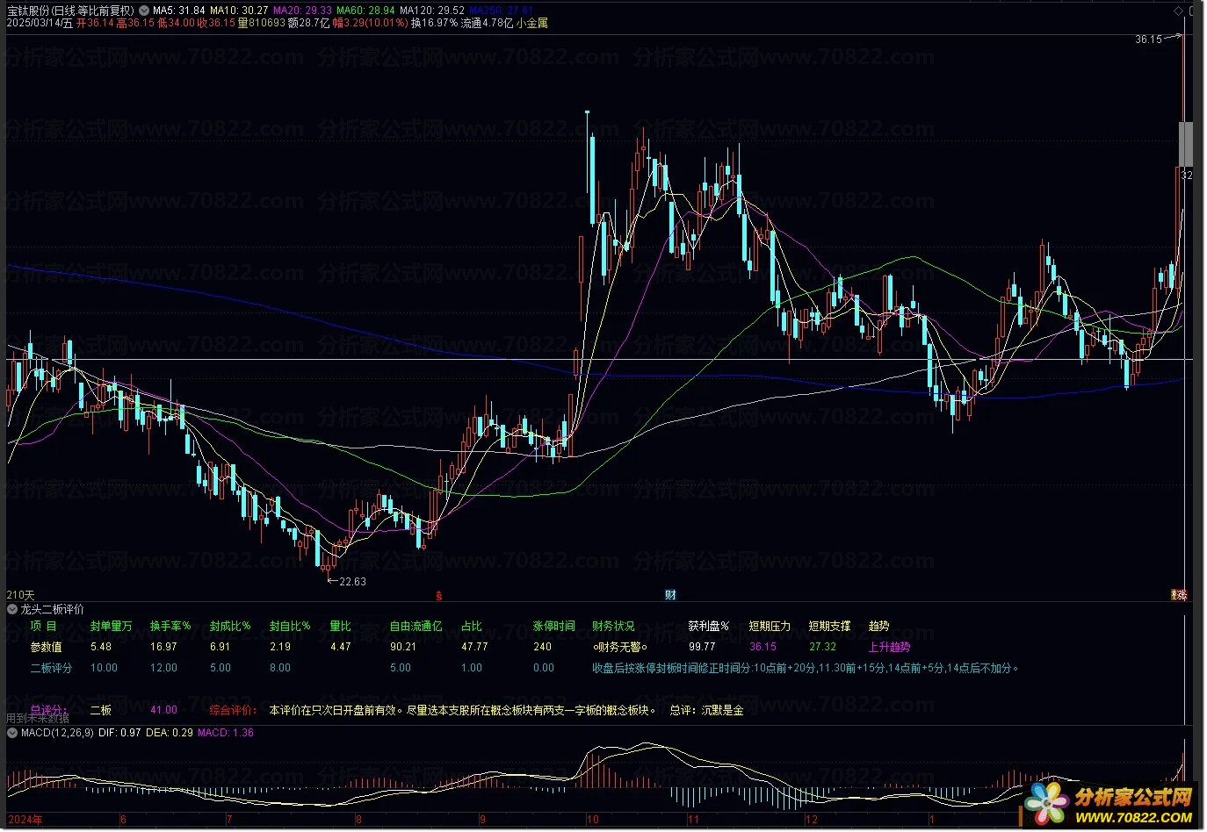
Task: Click the 占比 column header
Action: pyautogui.click(x=472, y=627)
